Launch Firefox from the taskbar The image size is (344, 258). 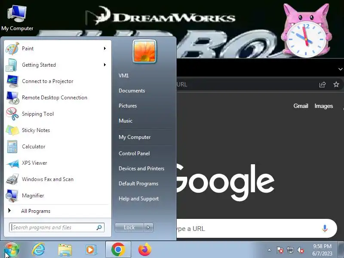point(145,250)
